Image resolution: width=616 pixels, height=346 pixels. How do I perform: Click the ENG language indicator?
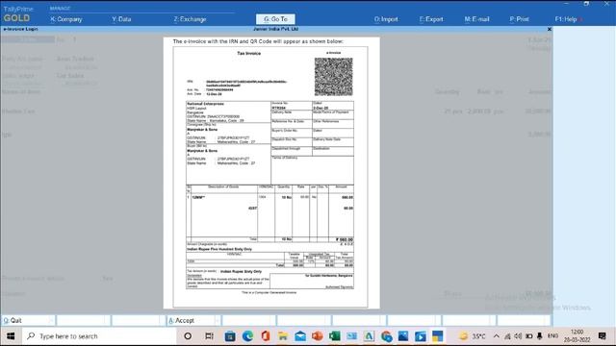point(552,336)
